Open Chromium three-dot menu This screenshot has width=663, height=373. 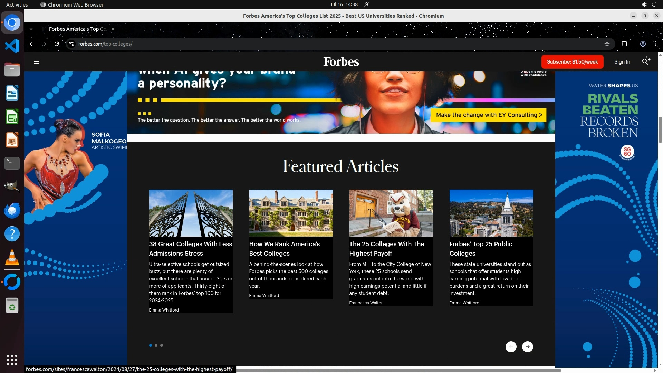[x=655, y=44]
